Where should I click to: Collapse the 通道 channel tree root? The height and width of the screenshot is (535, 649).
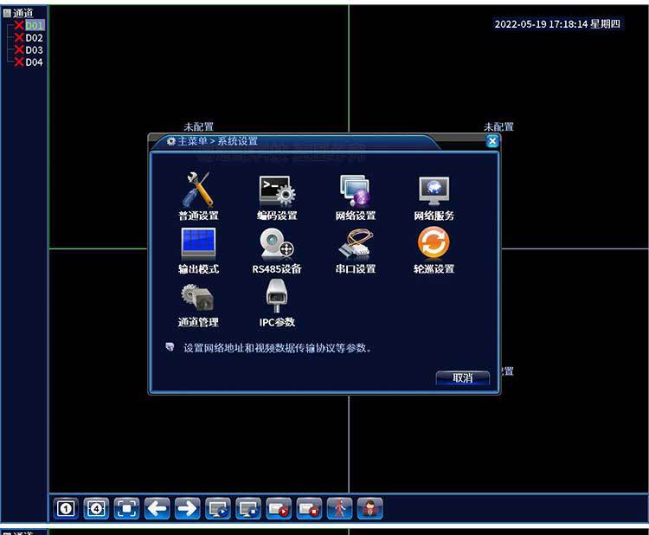7,13
